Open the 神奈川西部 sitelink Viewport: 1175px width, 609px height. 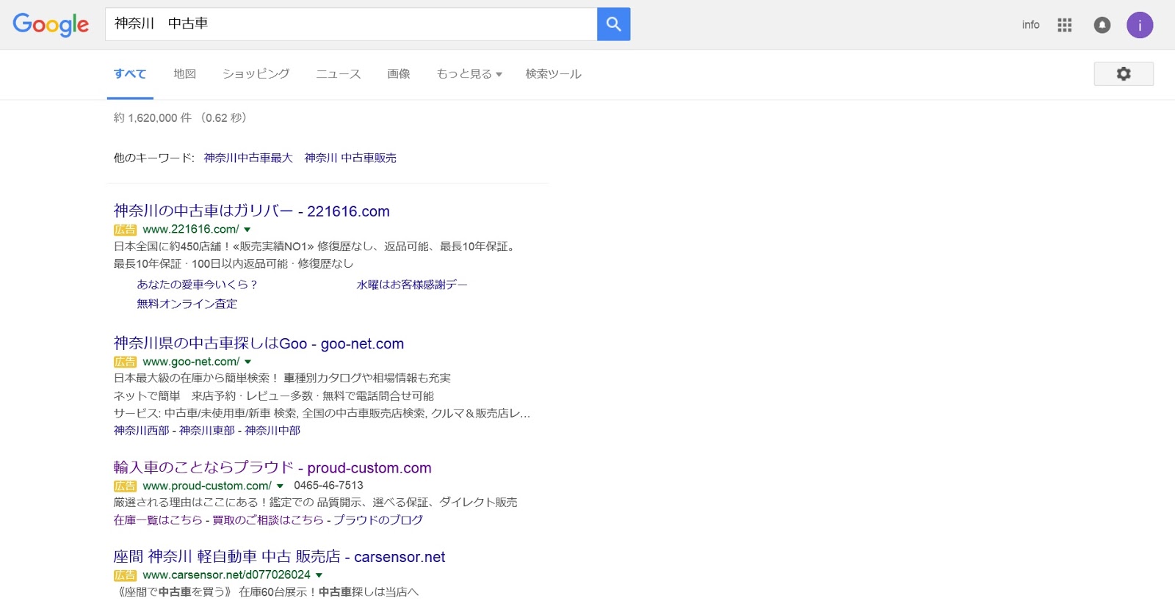tap(141, 431)
